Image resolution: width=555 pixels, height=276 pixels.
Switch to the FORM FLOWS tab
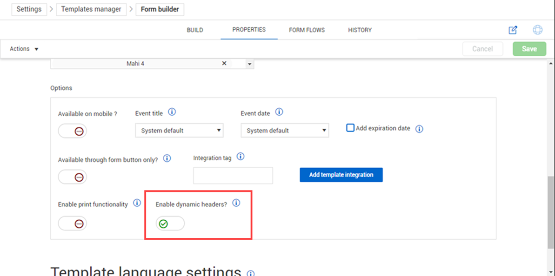[307, 30]
